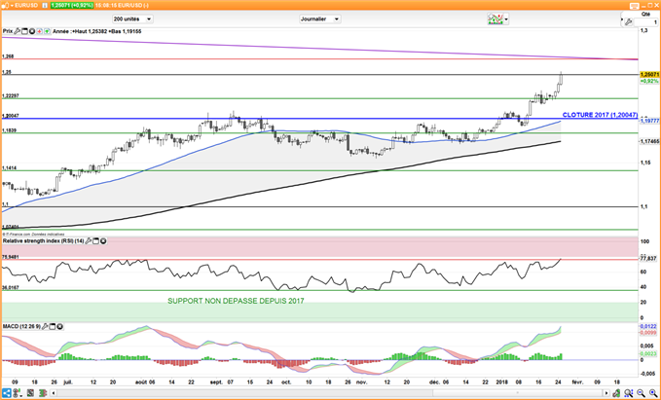The height and width of the screenshot is (400, 661).
Task: Click the 1,19777 axis value label
Action: (649, 121)
